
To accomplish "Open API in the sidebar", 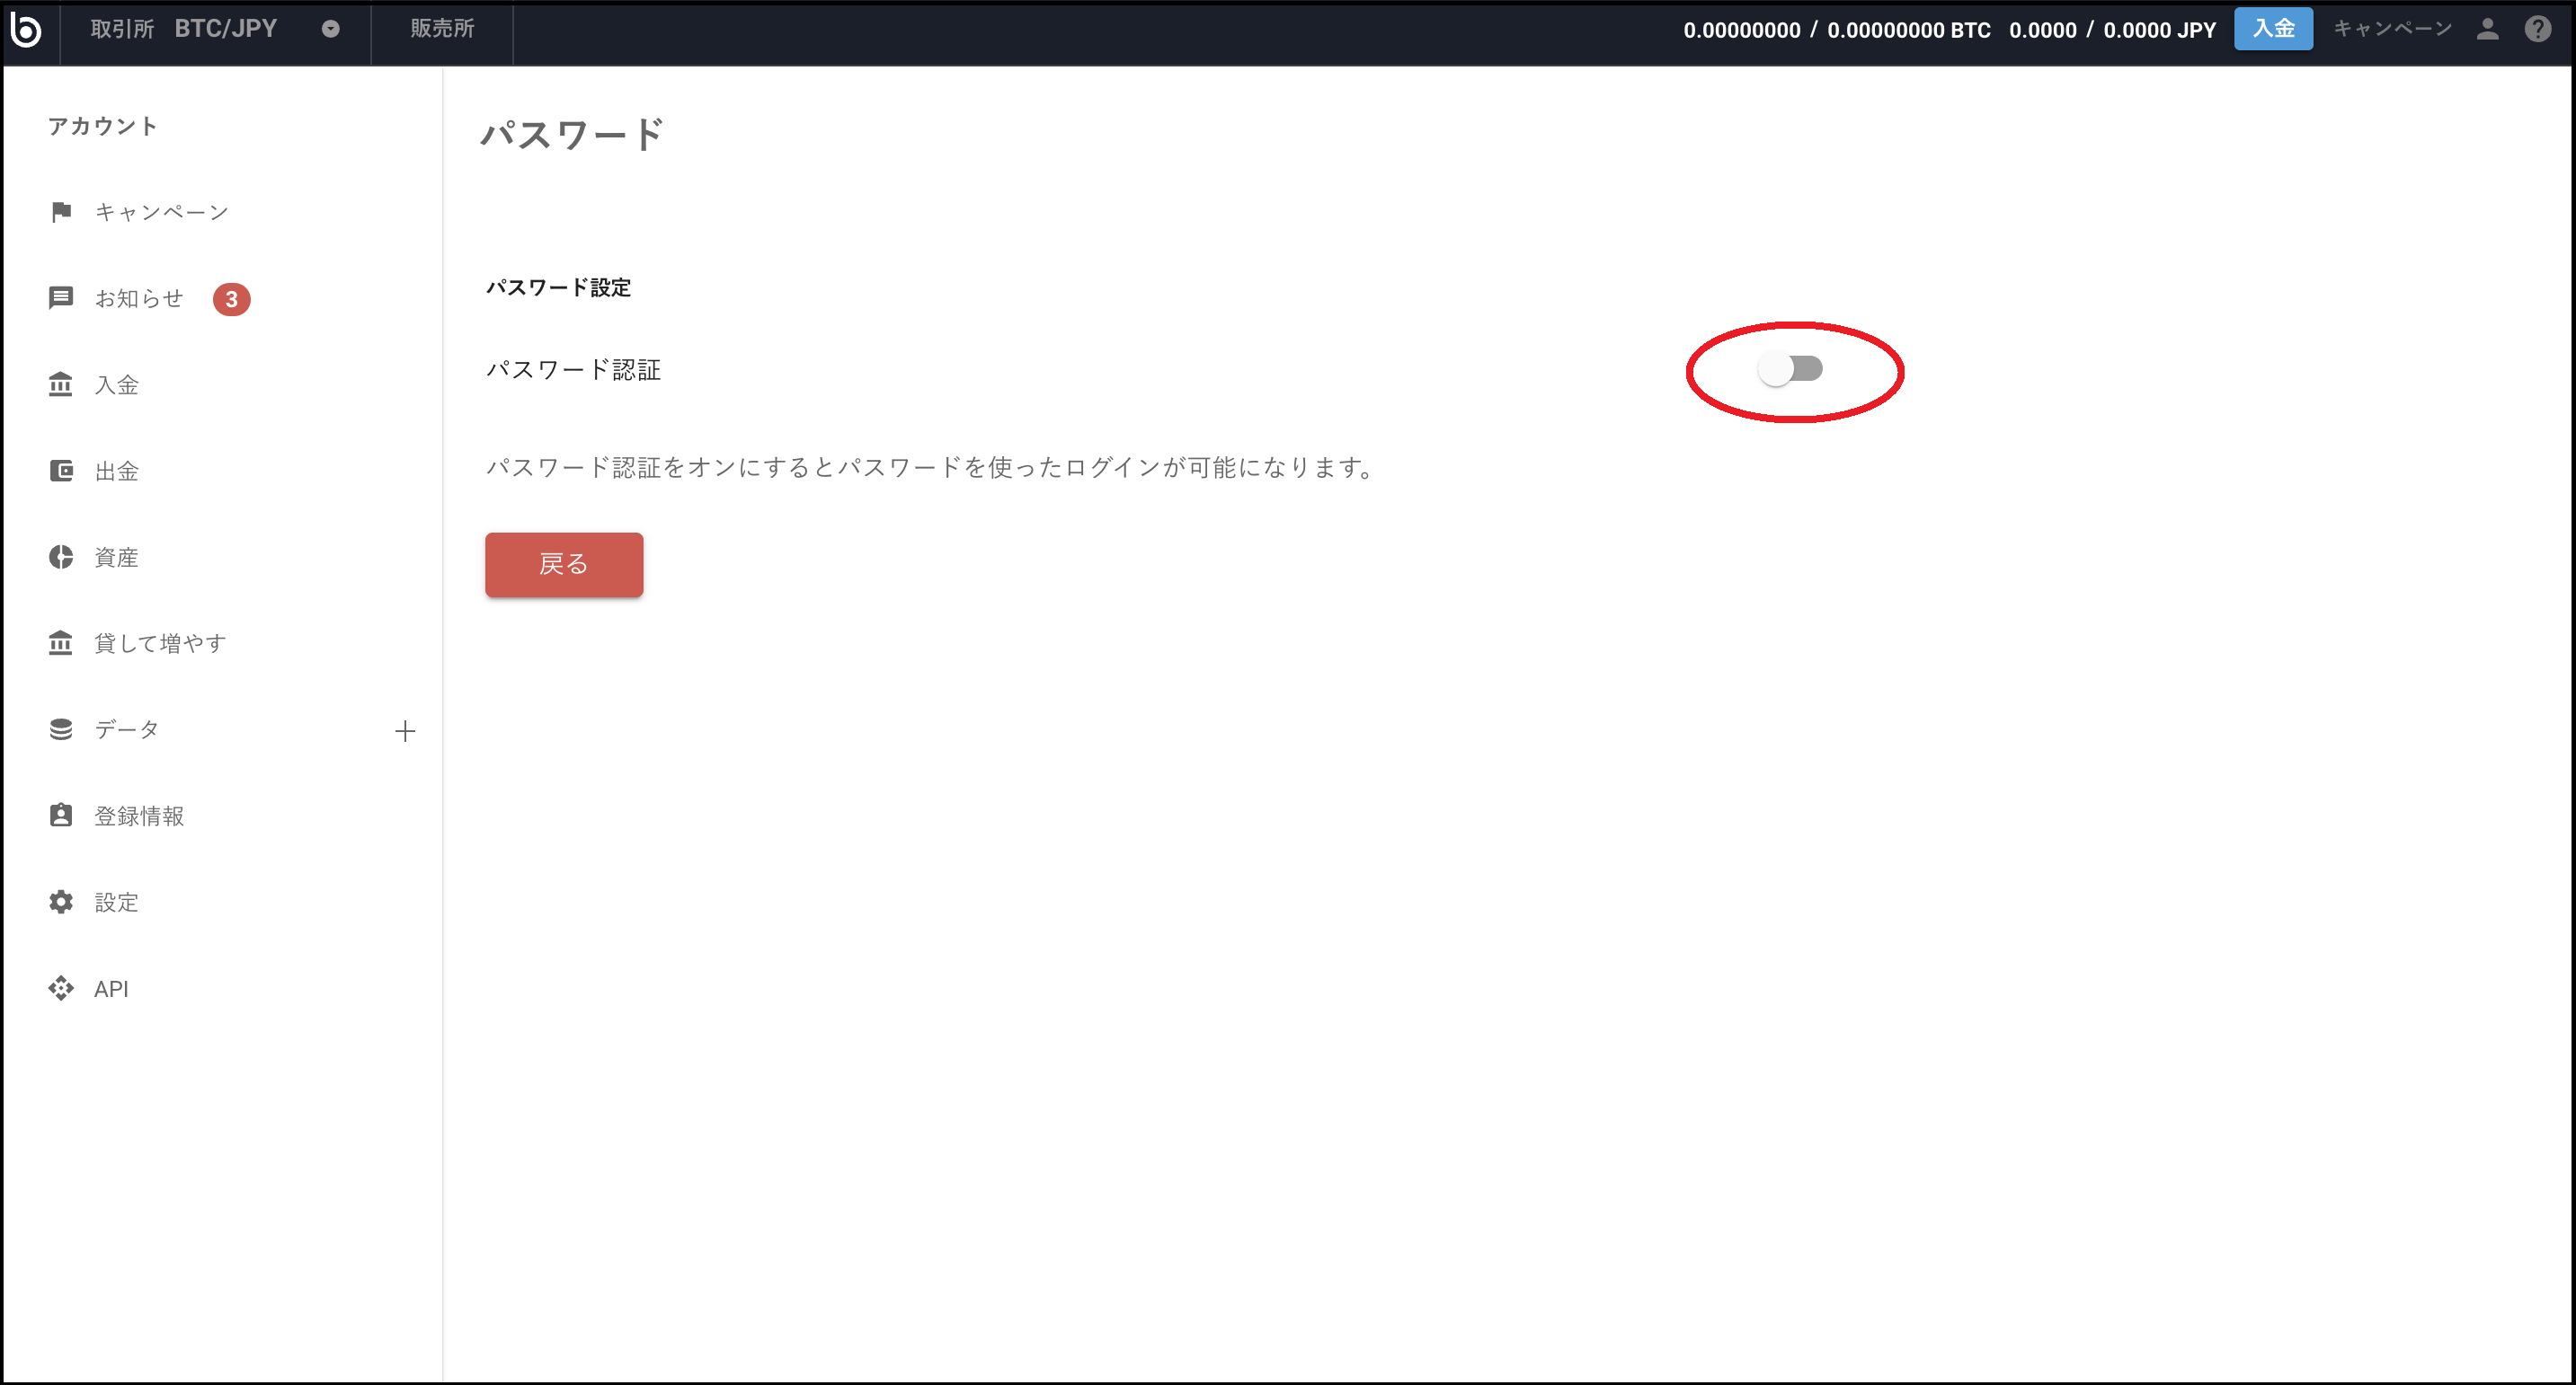I will point(111,989).
